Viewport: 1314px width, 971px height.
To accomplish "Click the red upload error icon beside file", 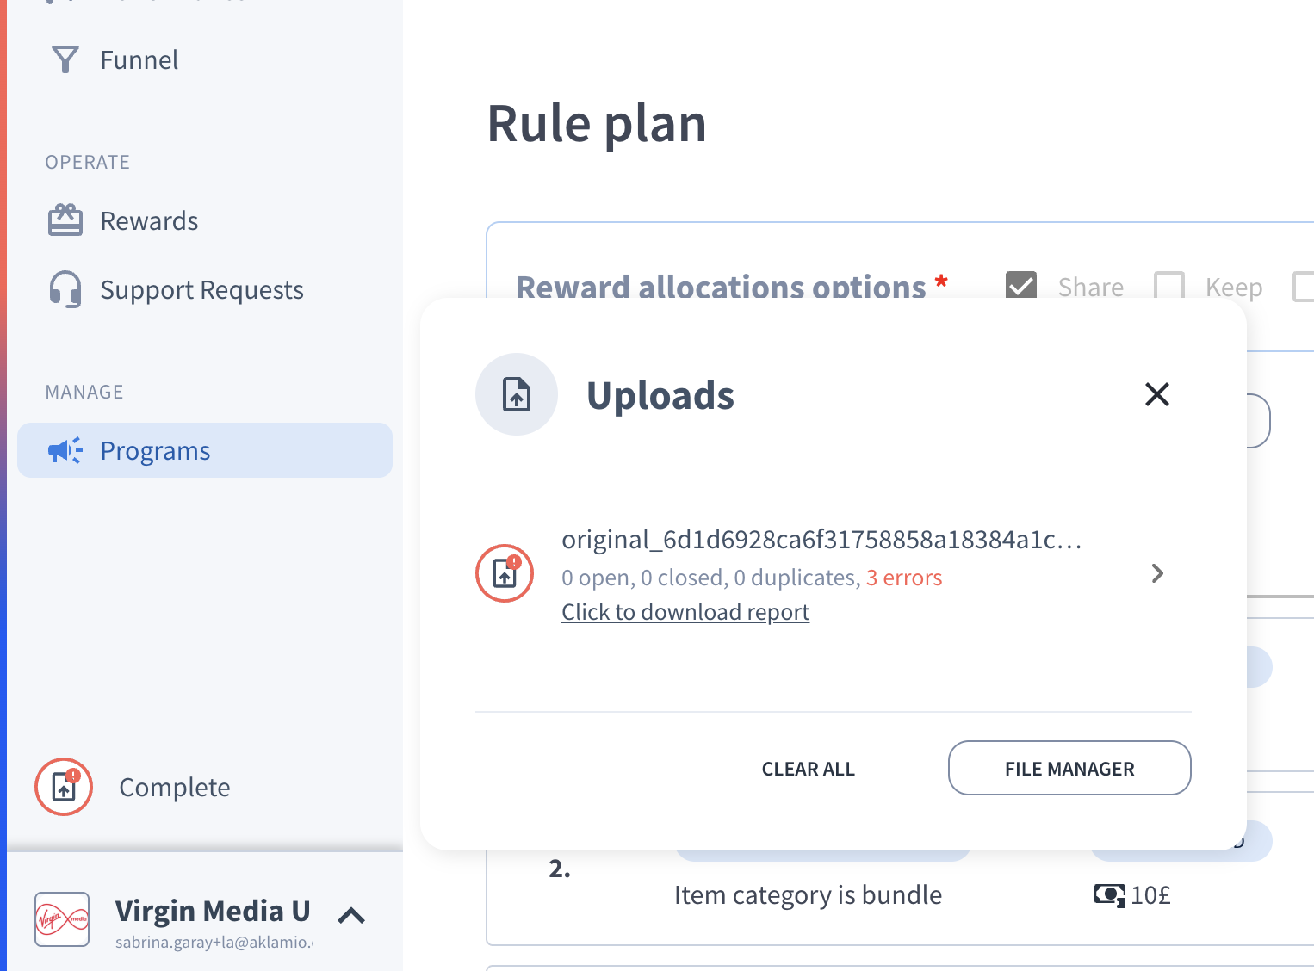I will coord(505,573).
